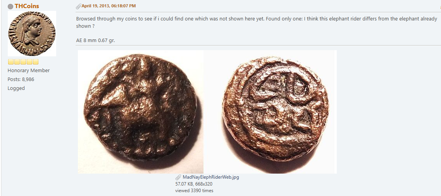This screenshot has width=441, height=196.
Task: Click the Honorary Member label
Action: pos(29,71)
